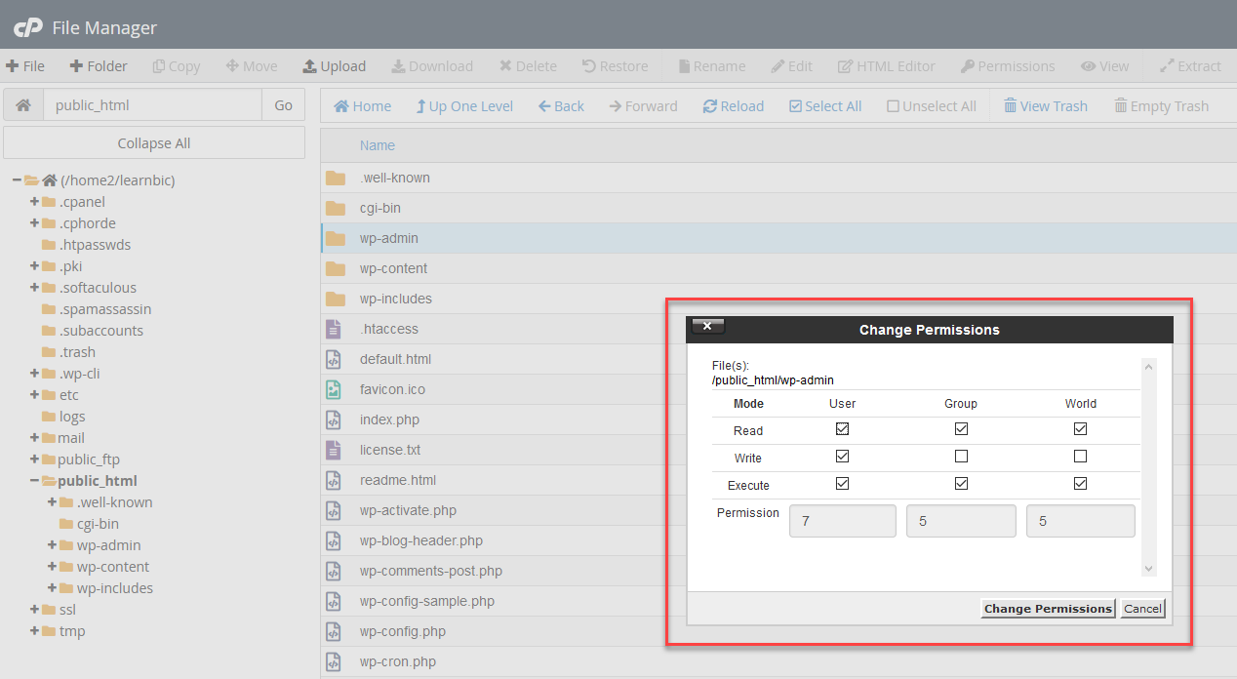Open the Permissions tool in toolbar
This screenshot has width=1237, height=679.
(1008, 66)
